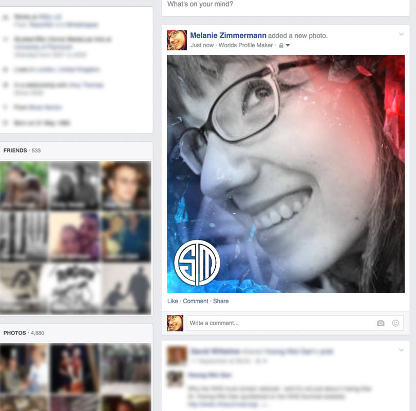Click Melanie Zimmermann's avatar in the post header
The width and height of the screenshot is (416, 411).
[177, 40]
